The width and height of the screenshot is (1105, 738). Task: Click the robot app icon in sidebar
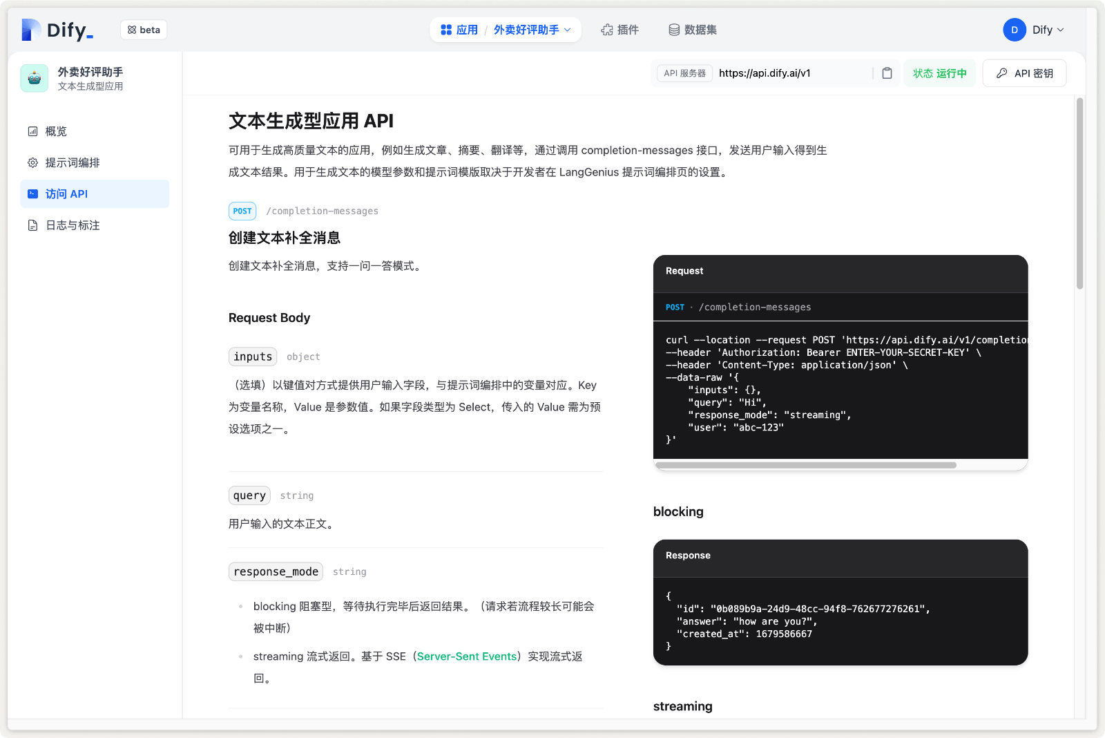(x=35, y=78)
